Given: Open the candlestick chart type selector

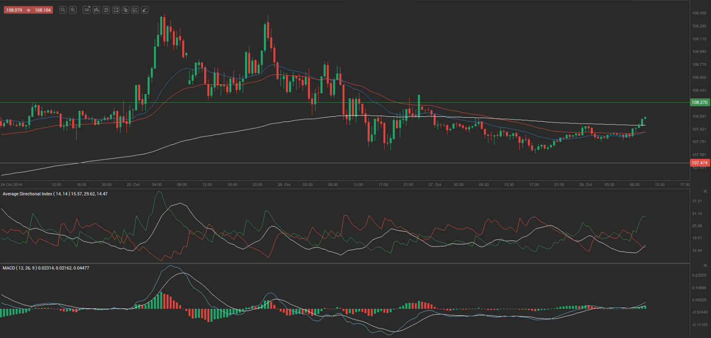Looking at the screenshot, I should pyautogui.click(x=96, y=10).
